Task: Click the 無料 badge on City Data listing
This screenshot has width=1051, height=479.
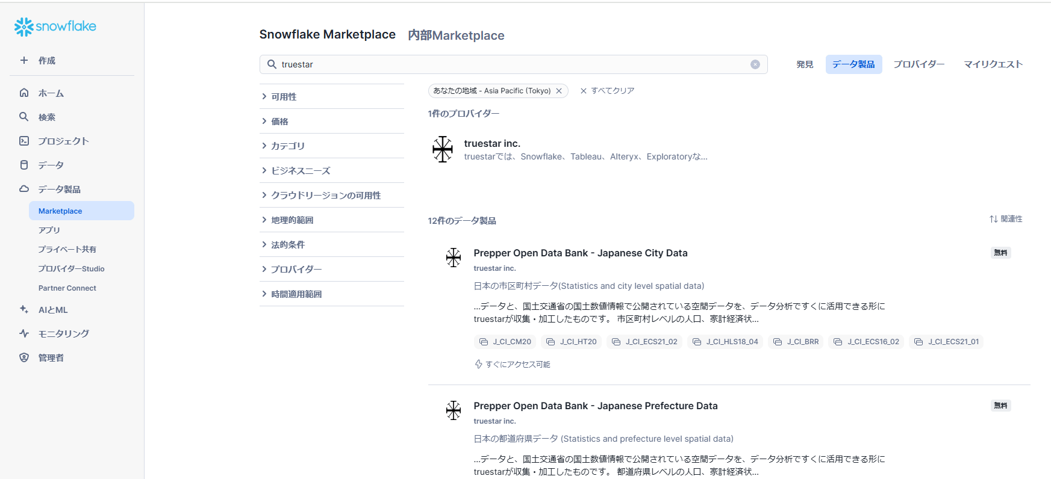Action: point(1000,253)
